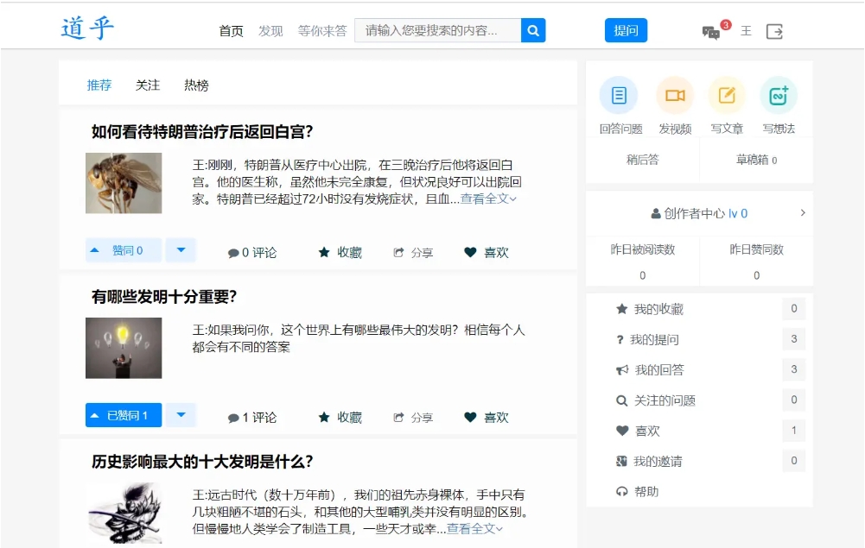Screen dimensions: 865x548
Task: Click 1 评论 under the 发明 question
Action: coord(252,418)
